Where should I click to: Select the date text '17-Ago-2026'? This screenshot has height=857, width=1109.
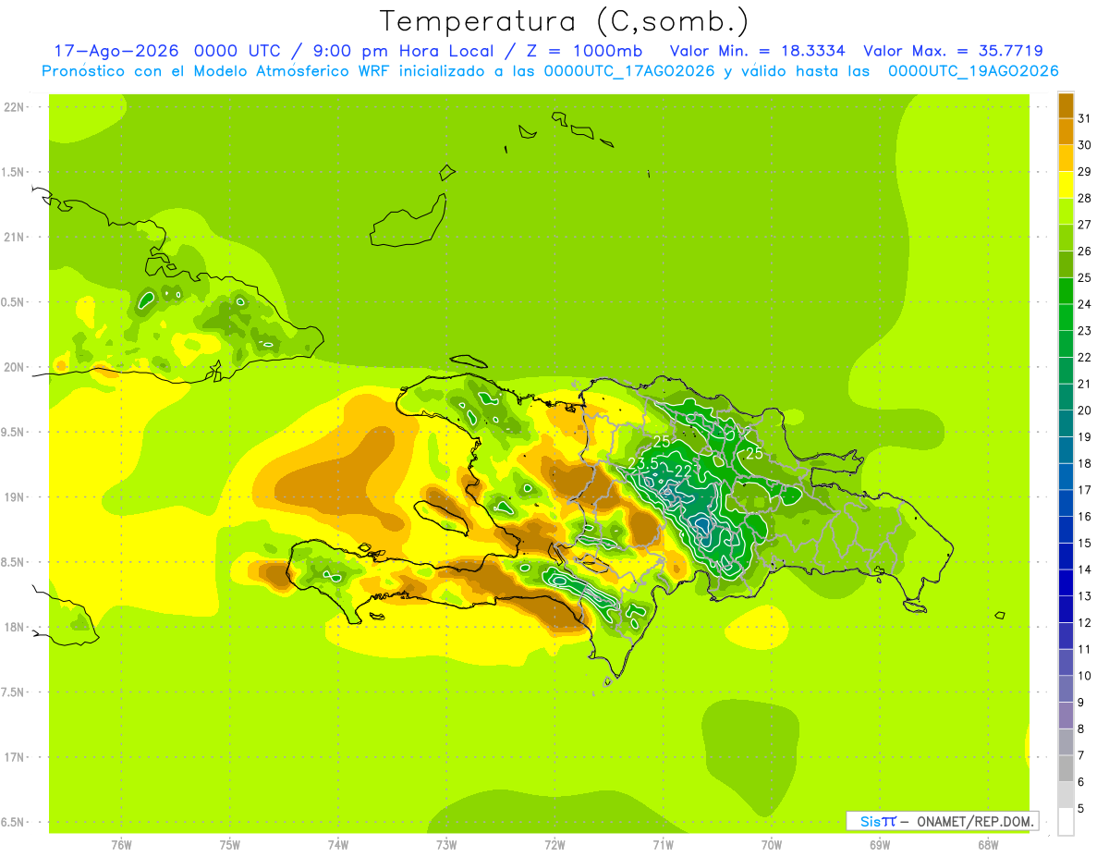(116, 51)
